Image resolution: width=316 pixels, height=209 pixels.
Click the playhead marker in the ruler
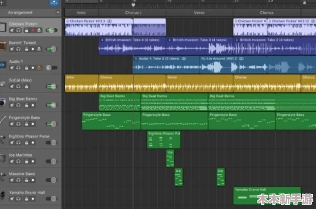(x=133, y=5)
